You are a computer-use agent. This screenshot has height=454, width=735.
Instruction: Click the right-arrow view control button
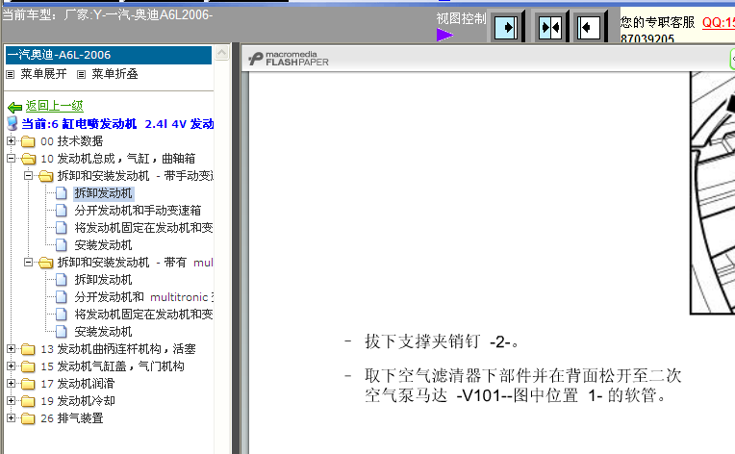[506, 28]
